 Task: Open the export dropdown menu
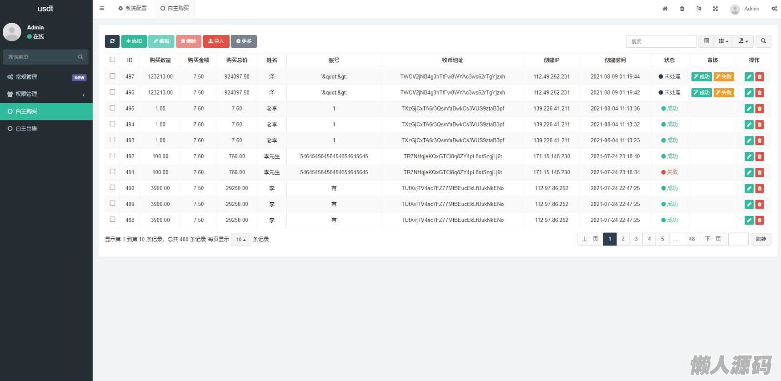[x=743, y=41]
